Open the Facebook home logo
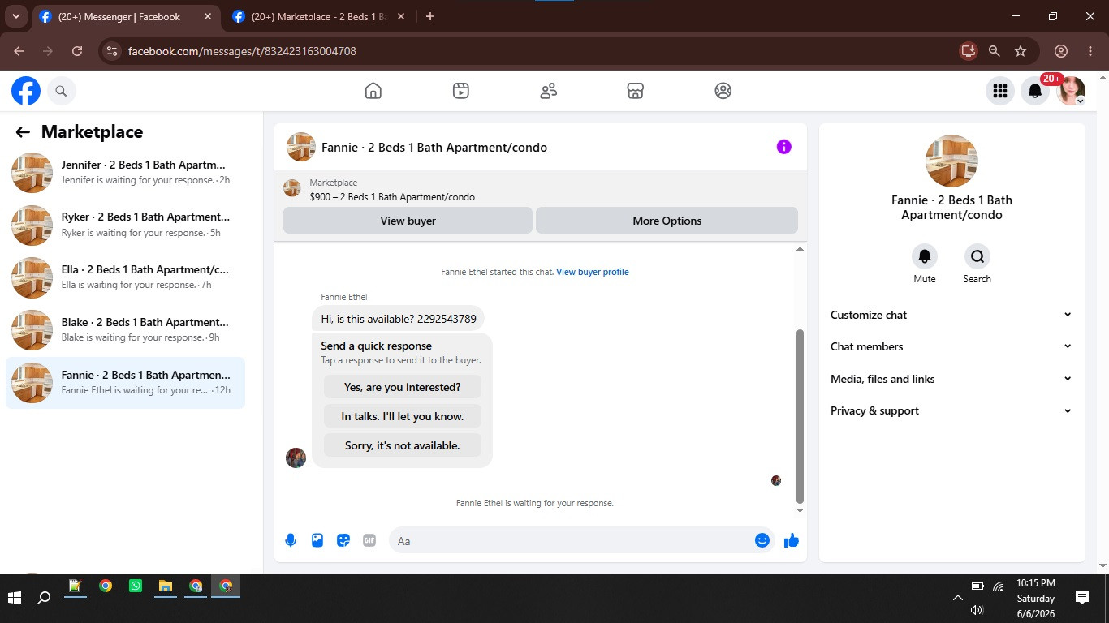This screenshot has height=623, width=1109. click(x=26, y=91)
